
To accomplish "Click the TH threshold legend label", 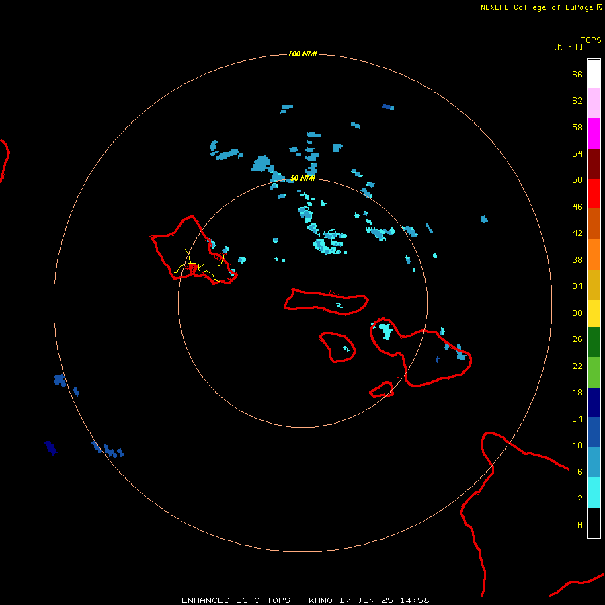I will point(577,525).
